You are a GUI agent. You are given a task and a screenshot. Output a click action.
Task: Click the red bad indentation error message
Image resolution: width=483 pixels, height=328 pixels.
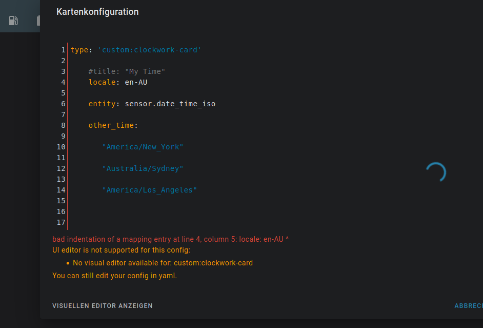coord(170,239)
